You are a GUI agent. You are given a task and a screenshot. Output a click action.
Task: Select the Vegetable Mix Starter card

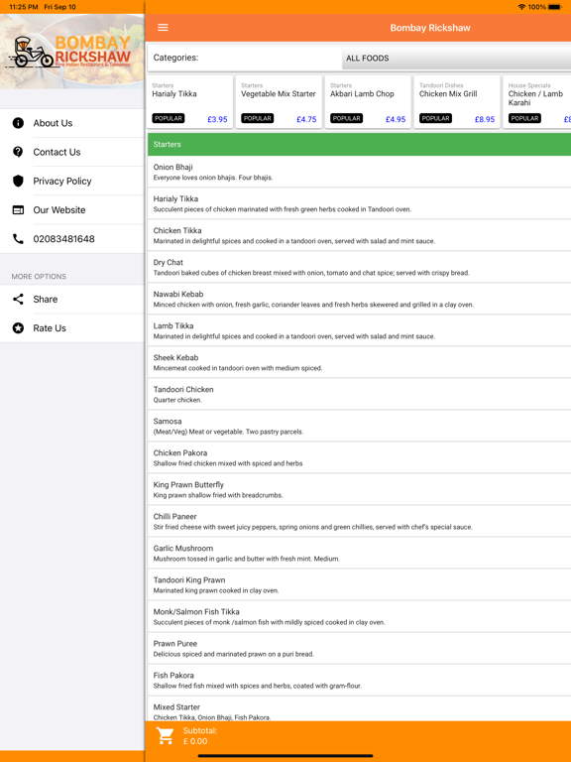(x=279, y=102)
